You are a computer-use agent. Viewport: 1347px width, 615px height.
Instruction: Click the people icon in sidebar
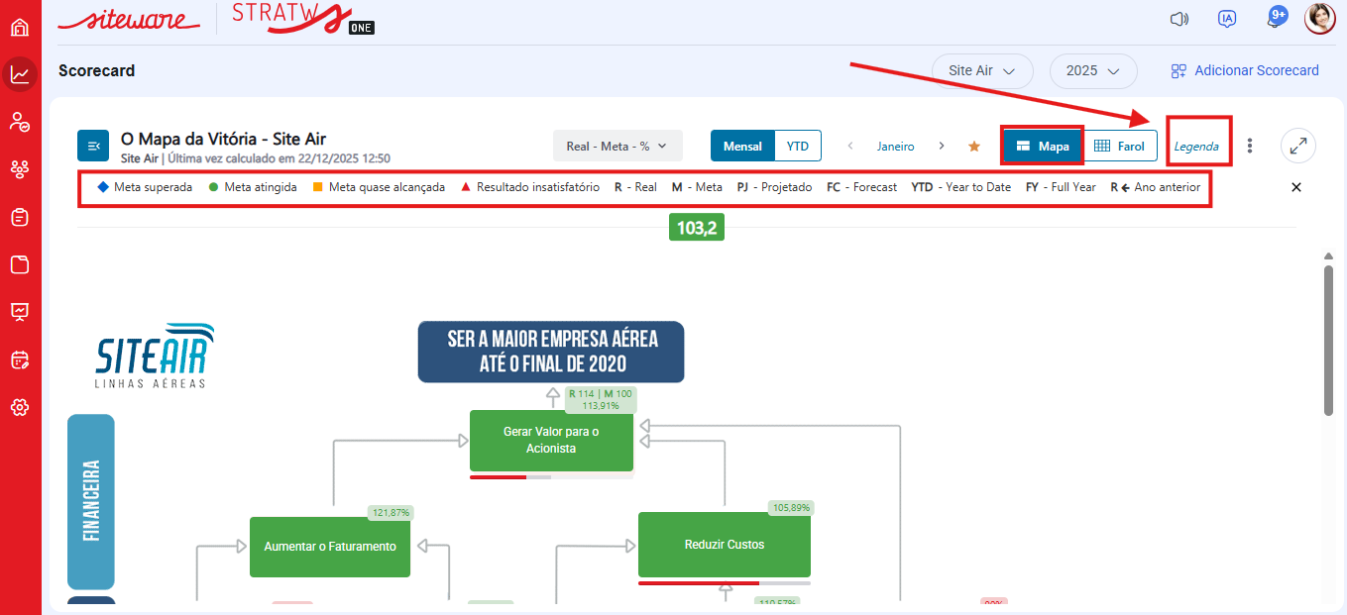pos(20,122)
